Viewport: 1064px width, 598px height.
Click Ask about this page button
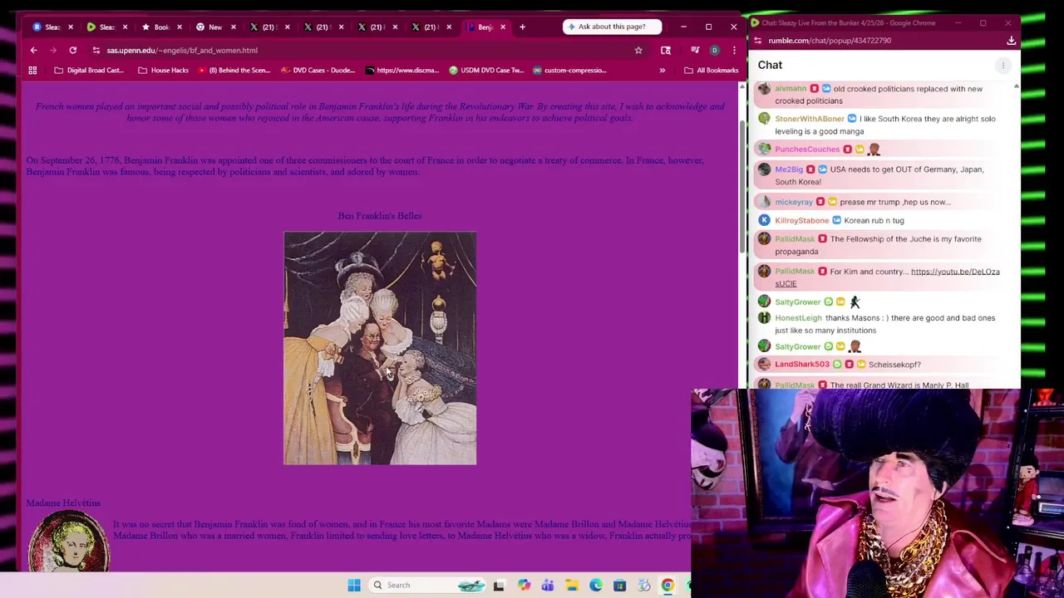tap(612, 27)
